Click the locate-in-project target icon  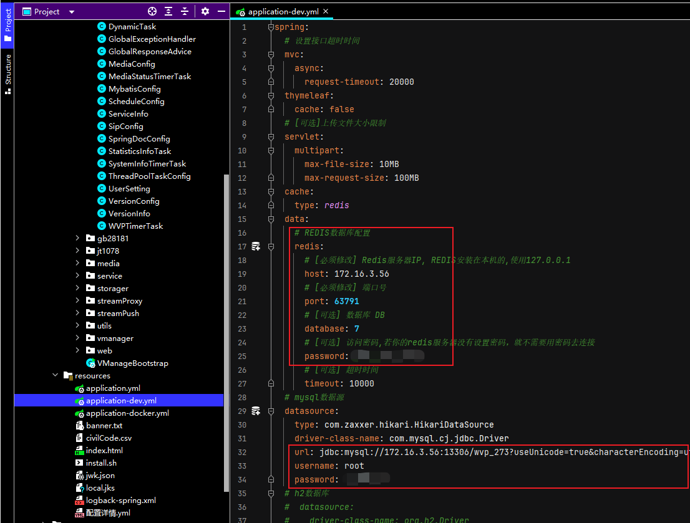click(x=152, y=11)
